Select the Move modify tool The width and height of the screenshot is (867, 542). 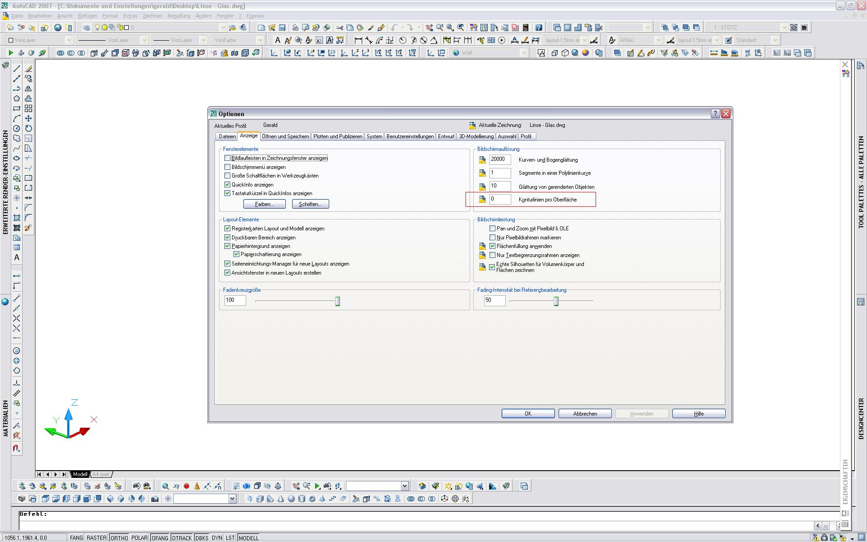[28, 118]
